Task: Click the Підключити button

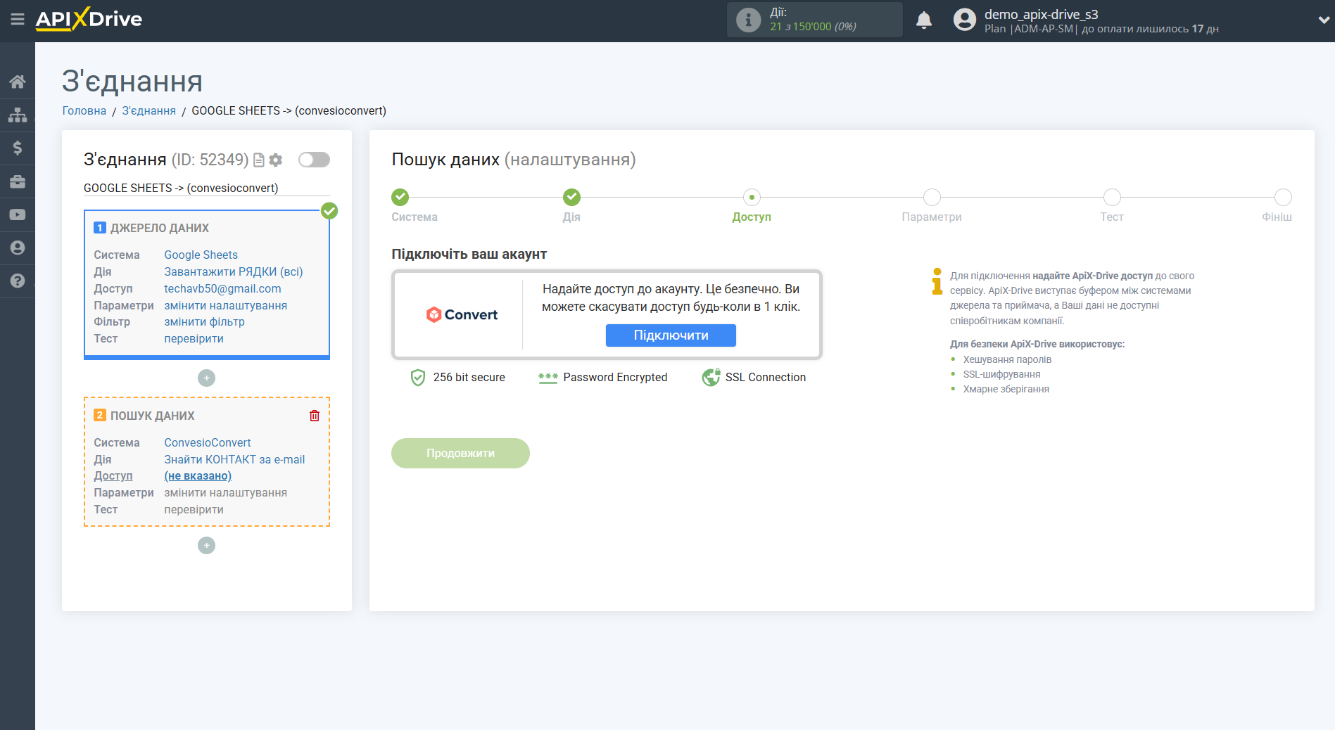Action: [670, 335]
